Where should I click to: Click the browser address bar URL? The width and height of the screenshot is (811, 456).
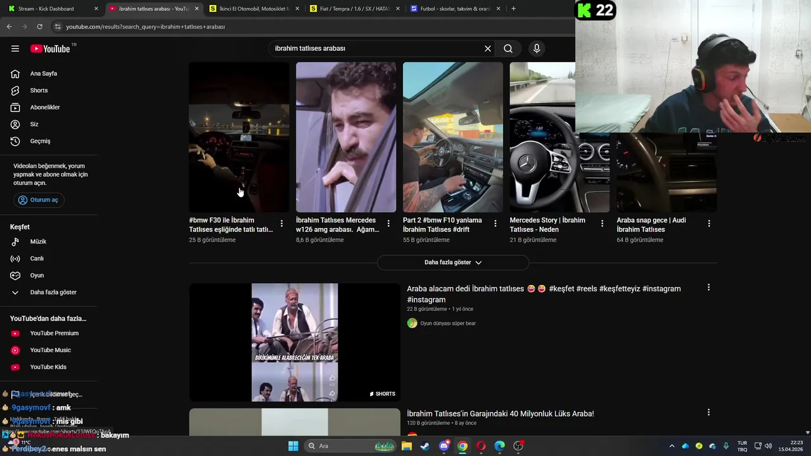pos(146,27)
